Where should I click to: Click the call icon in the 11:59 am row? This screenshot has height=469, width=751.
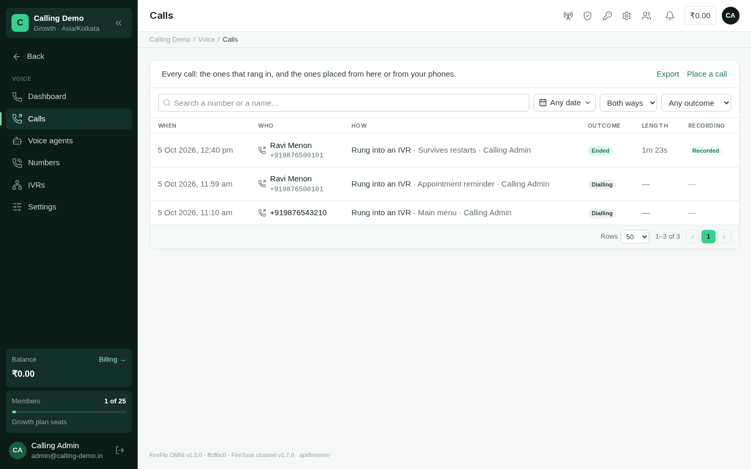pos(262,184)
